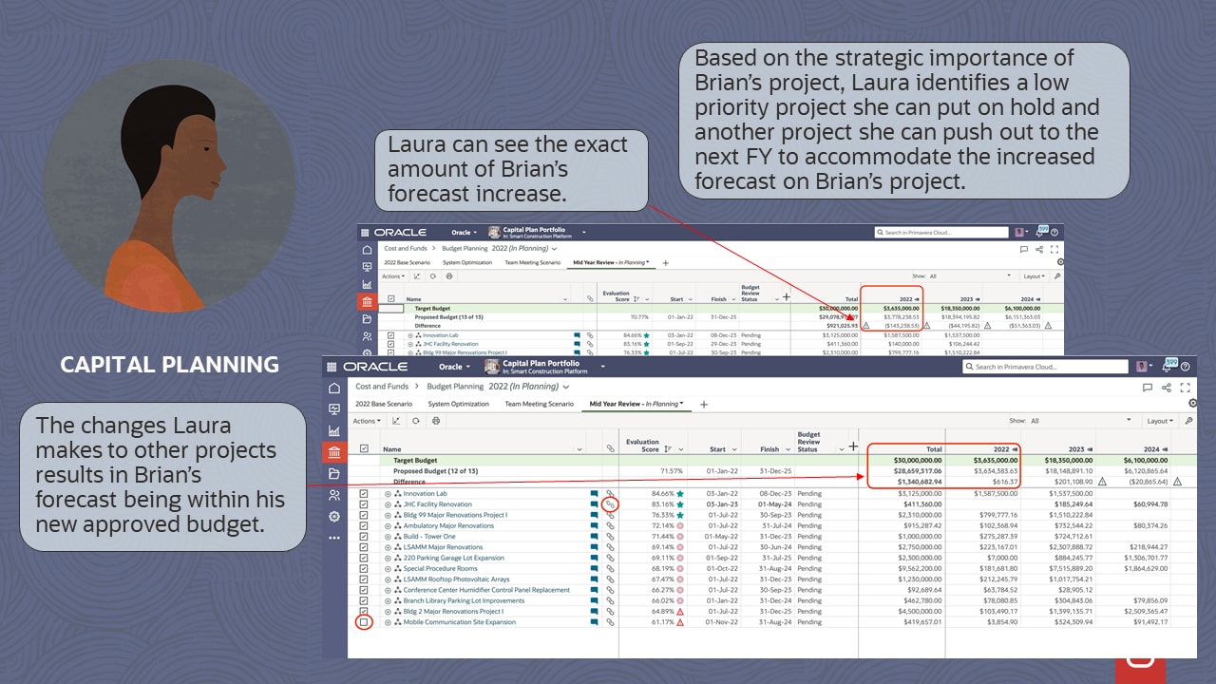Open the Home icon in the lower window sidebar
Screen dimensions: 1216x684
[333, 388]
